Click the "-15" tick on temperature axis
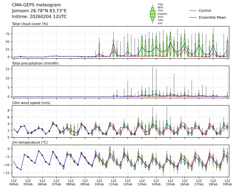The image size is (235, 189). click(7, 173)
